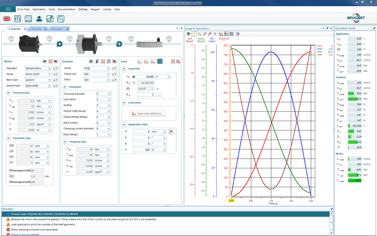Click the multi-point cursor icon in the gauge toolbar

click(x=199, y=34)
